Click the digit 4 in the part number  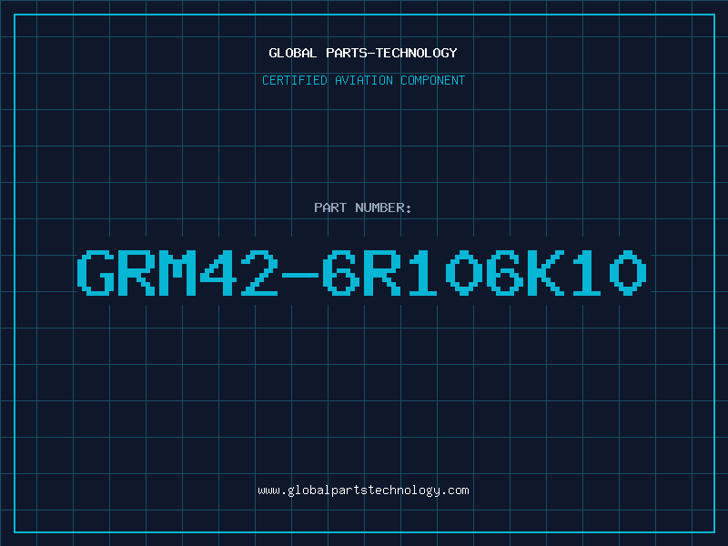218,273
